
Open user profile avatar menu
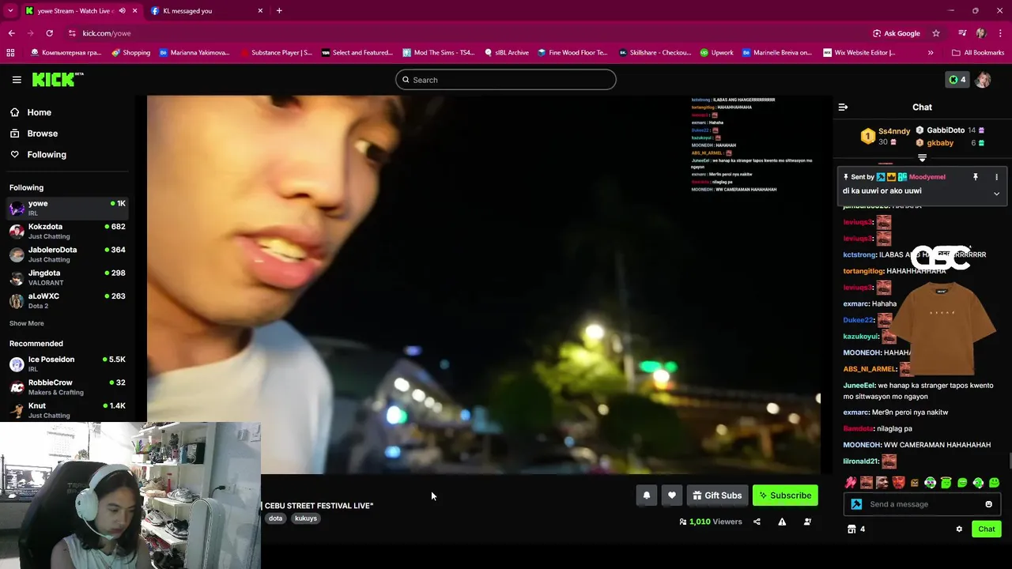pos(983,80)
